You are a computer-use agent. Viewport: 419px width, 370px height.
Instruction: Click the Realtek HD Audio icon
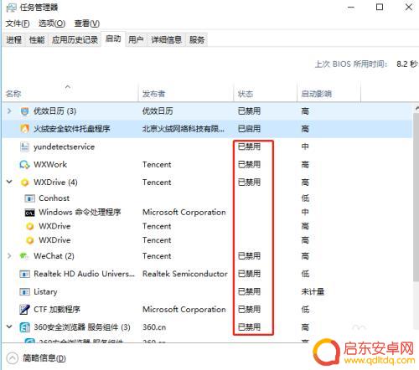pos(24,274)
